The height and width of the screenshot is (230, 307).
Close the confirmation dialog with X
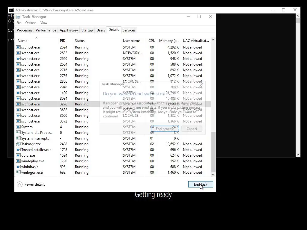click(202, 84)
